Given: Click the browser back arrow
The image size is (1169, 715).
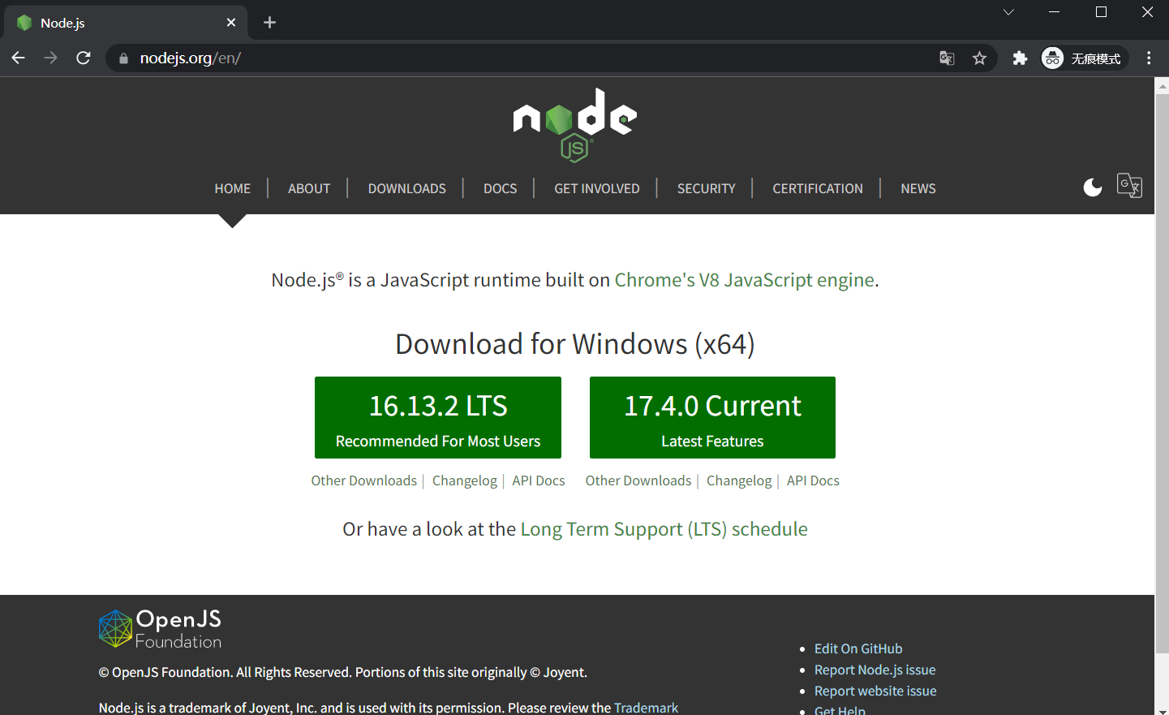Looking at the screenshot, I should 18,58.
